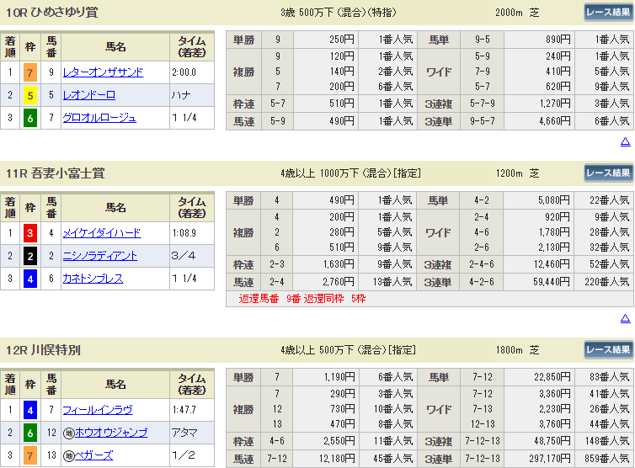This screenshot has width=635, height=468.
Task: Click winning time 1:47.7 in 12R
Action: coord(184,410)
